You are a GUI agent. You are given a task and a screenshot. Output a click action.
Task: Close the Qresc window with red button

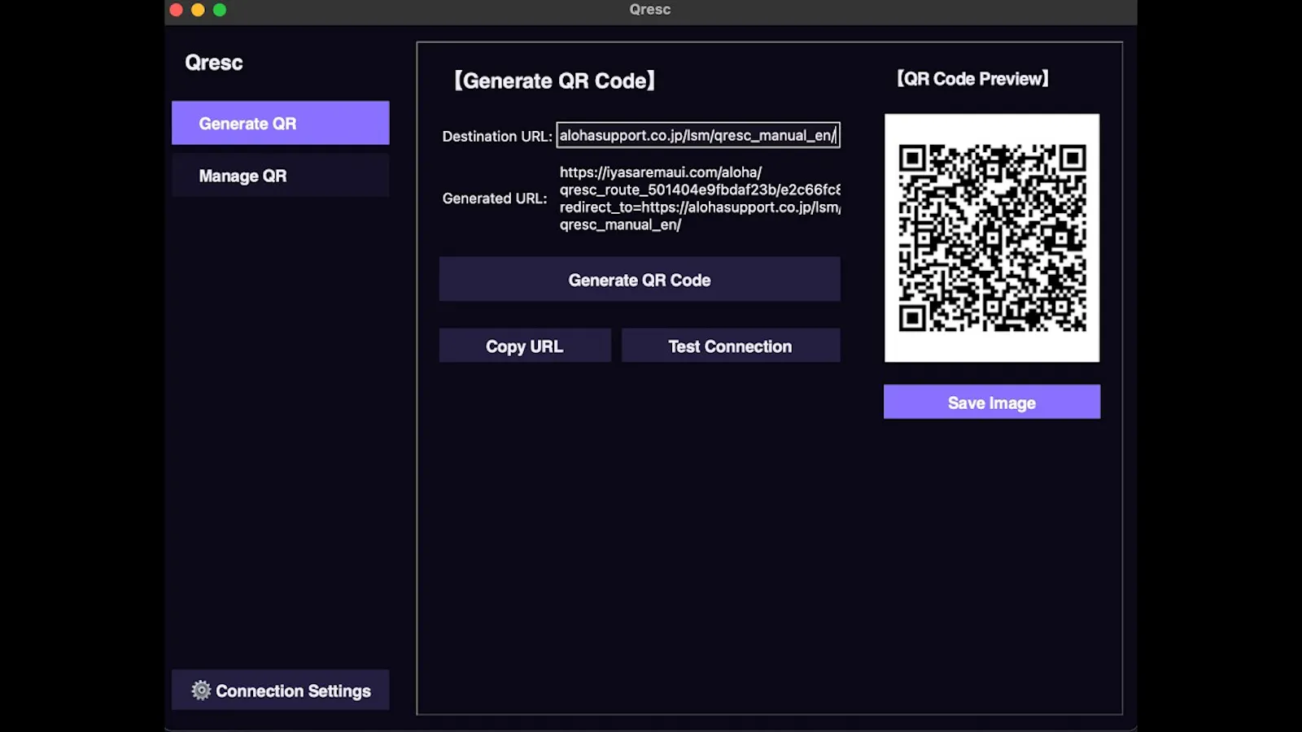point(176,10)
